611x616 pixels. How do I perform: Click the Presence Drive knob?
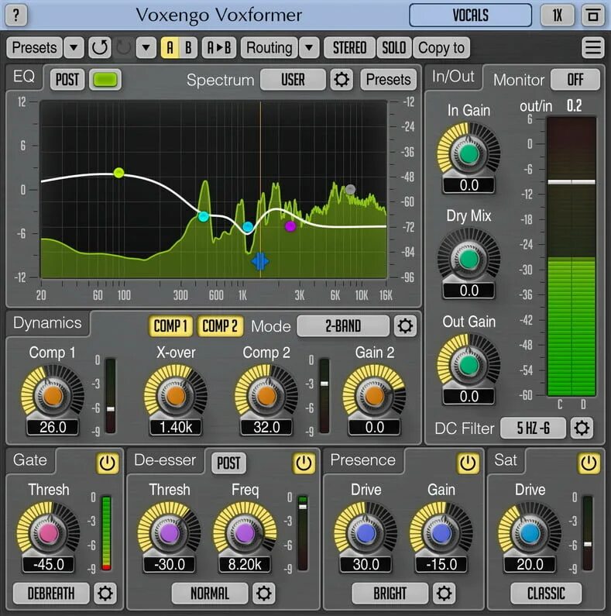pyautogui.click(x=366, y=533)
